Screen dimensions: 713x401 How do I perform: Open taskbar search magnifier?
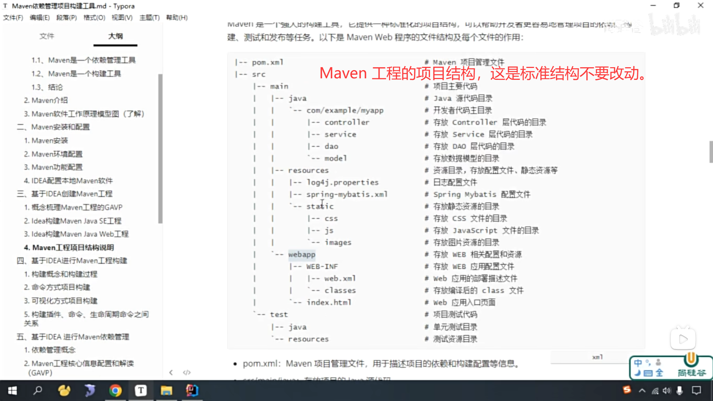[x=38, y=391]
